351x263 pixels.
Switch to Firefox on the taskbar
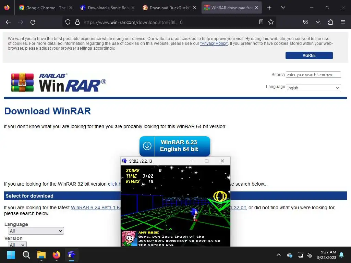[x=57, y=255]
